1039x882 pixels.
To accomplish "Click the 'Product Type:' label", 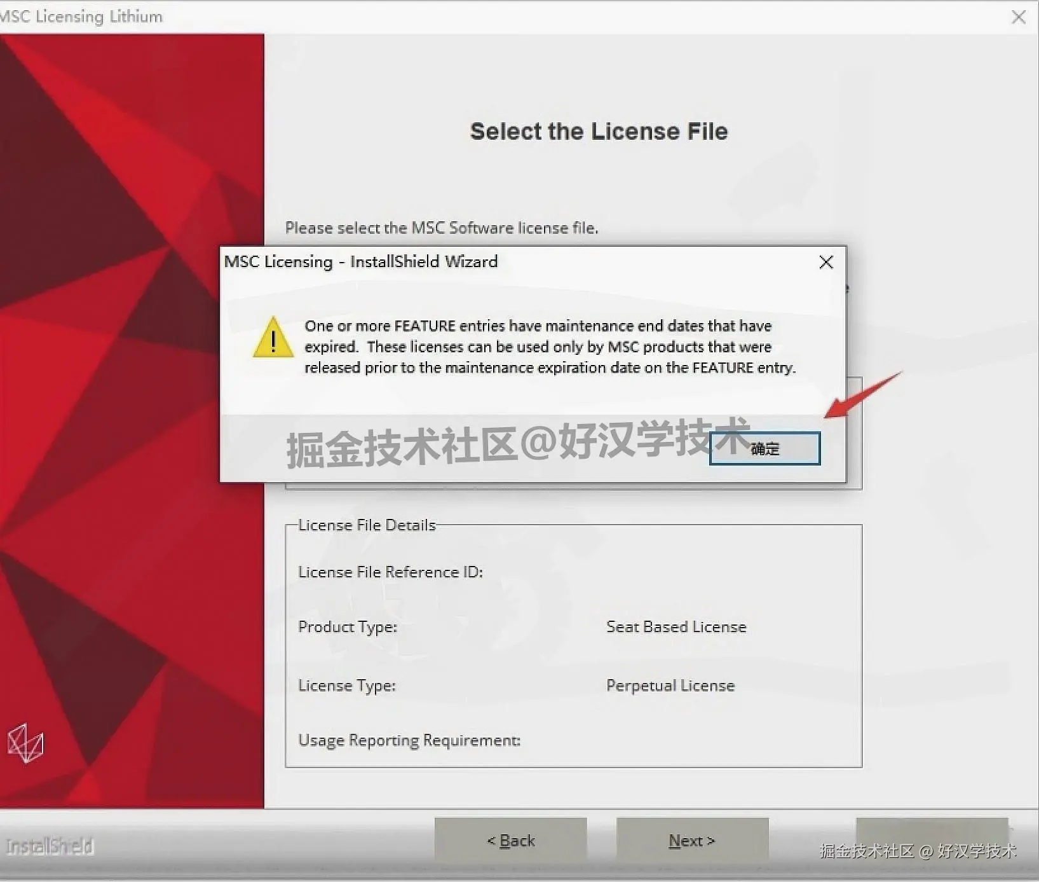I will click(x=348, y=626).
